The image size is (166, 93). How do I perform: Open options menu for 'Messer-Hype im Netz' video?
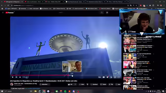coord(154,70)
